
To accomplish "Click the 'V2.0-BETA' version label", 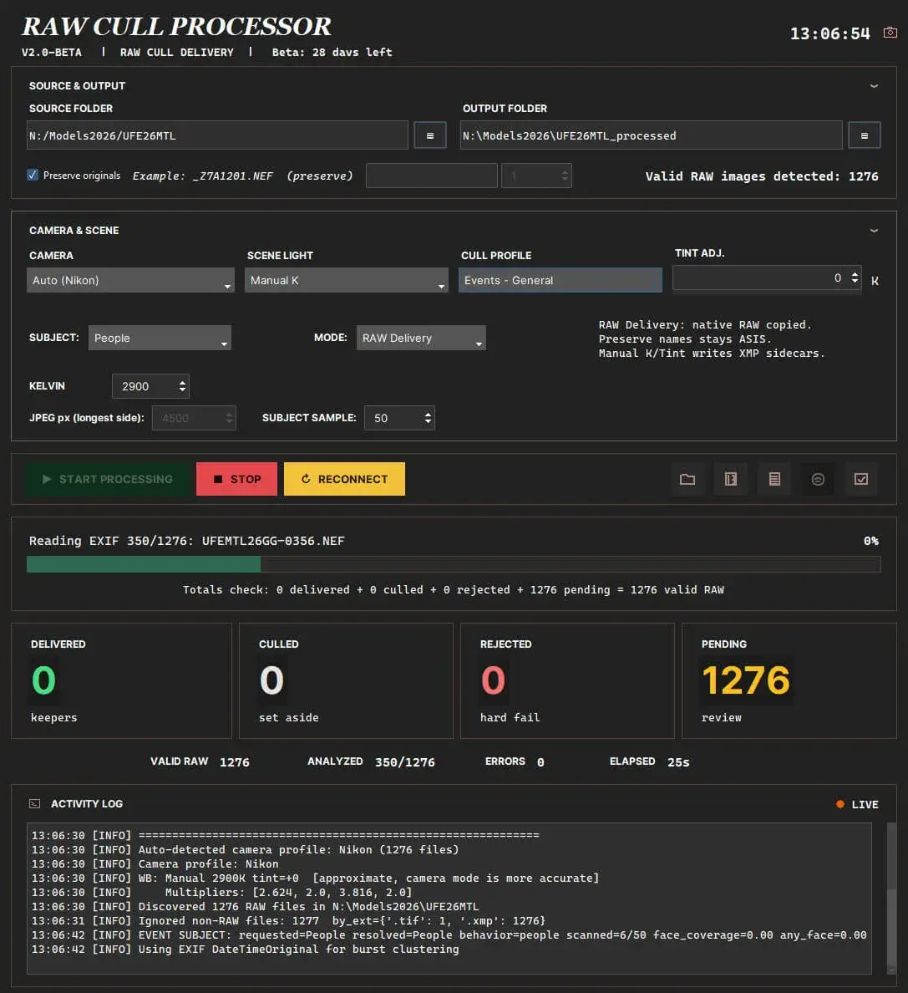I will coord(52,52).
